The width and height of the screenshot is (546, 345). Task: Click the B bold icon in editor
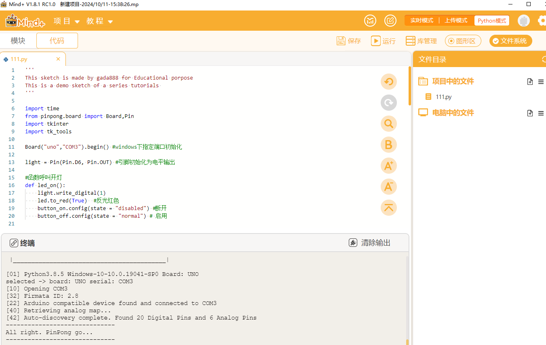[x=389, y=145]
